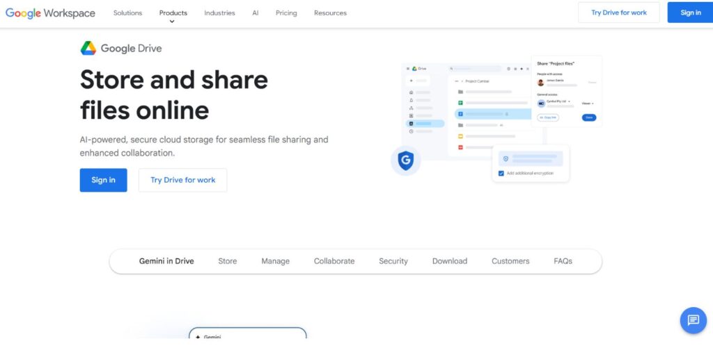Screen dimensions: 713x364
Task: Click the hero Sign in button
Action: [103, 180]
